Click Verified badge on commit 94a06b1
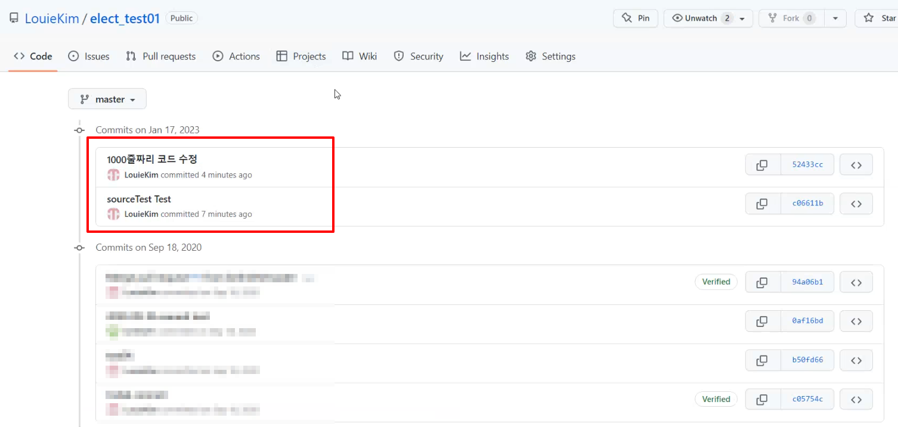 coord(716,282)
